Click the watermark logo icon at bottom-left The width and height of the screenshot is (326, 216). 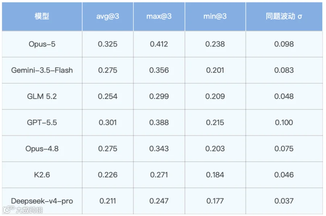coord(9,209)
